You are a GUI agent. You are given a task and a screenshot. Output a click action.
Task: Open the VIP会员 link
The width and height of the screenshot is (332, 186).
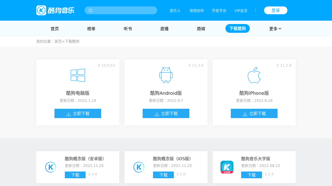click(241, 11)
